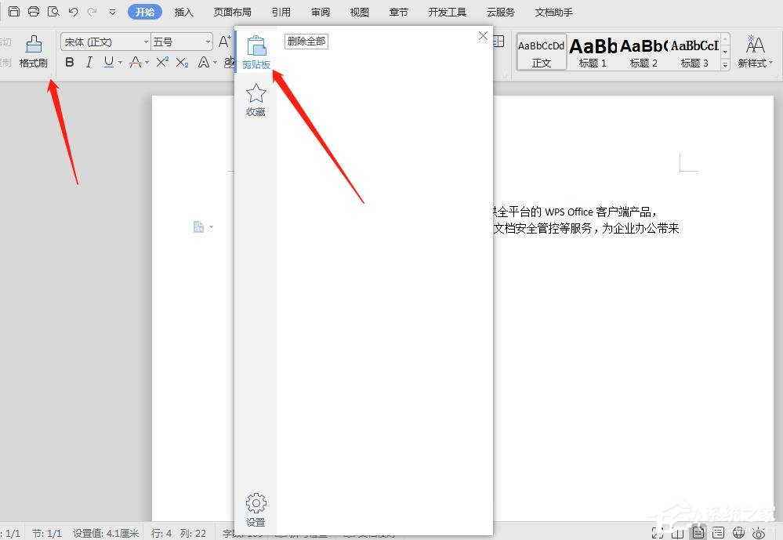Click the Delete All button in the clipboard panel
This screenshot has width=783, height=540.
tap(306, 42)
